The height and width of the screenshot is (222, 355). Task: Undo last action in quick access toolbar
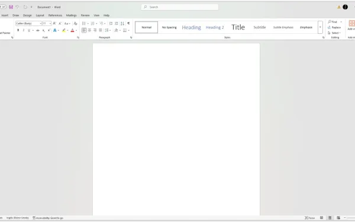pos(17,7)
